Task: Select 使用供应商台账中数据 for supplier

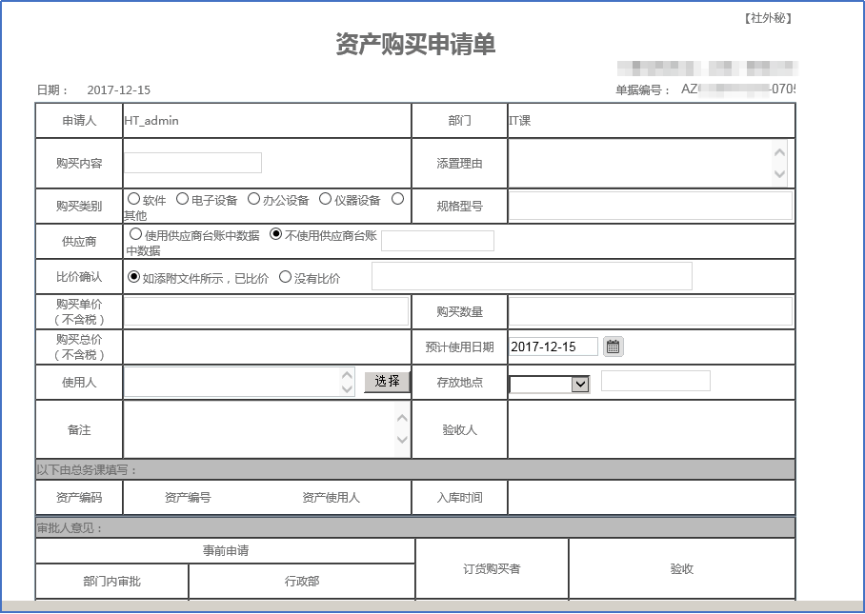Action: tap(135, 234)
